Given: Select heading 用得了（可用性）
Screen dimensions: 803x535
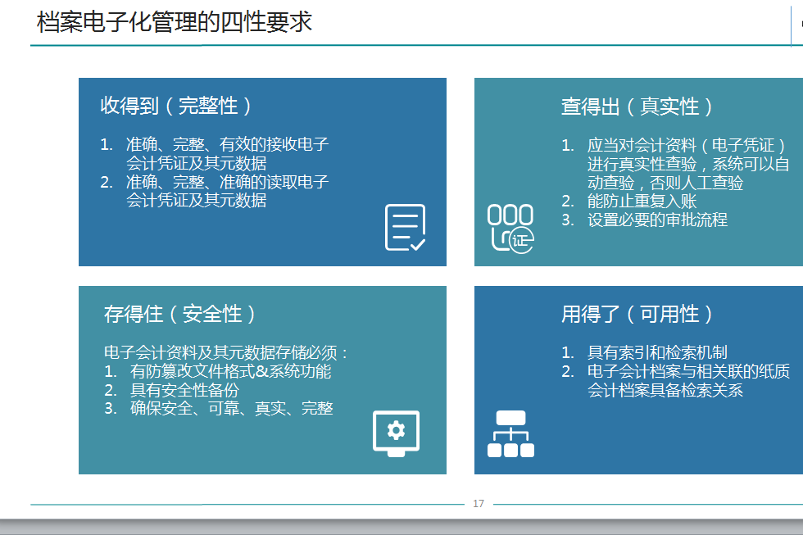Looking at the screenshot, I should (637, 314).
